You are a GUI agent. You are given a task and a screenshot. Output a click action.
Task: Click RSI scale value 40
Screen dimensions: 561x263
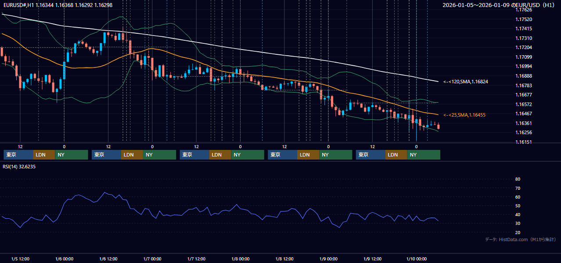click(x=518, y=215)
